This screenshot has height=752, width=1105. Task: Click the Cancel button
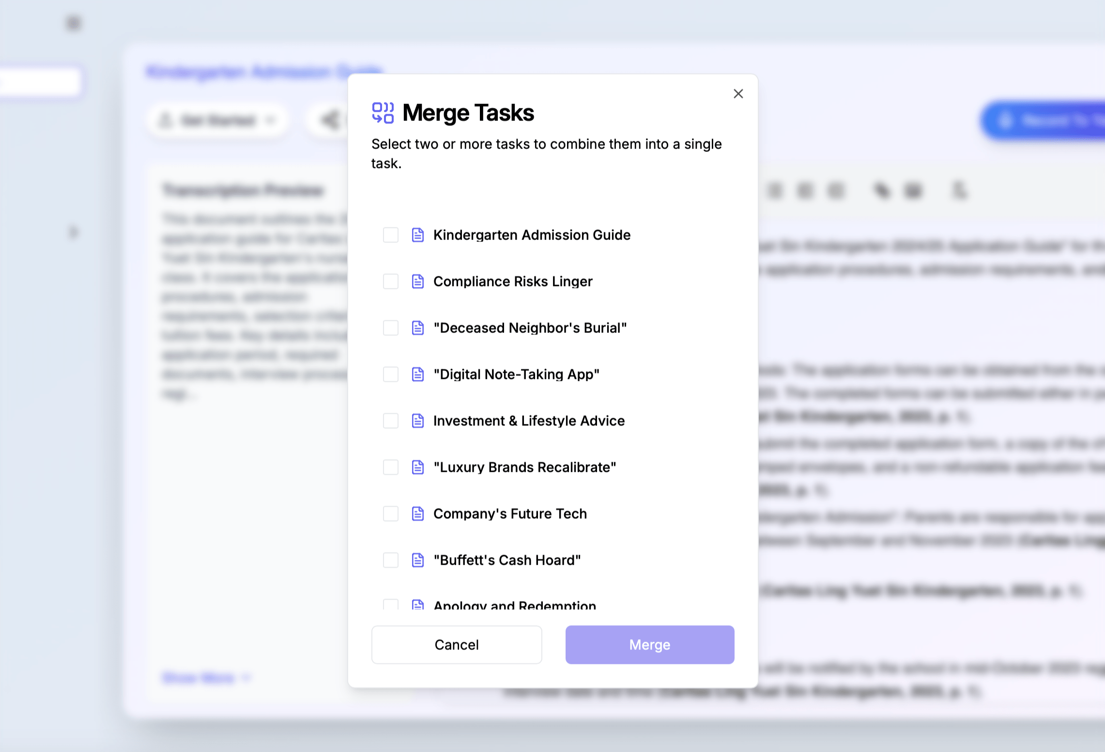(x=456, y=645)
